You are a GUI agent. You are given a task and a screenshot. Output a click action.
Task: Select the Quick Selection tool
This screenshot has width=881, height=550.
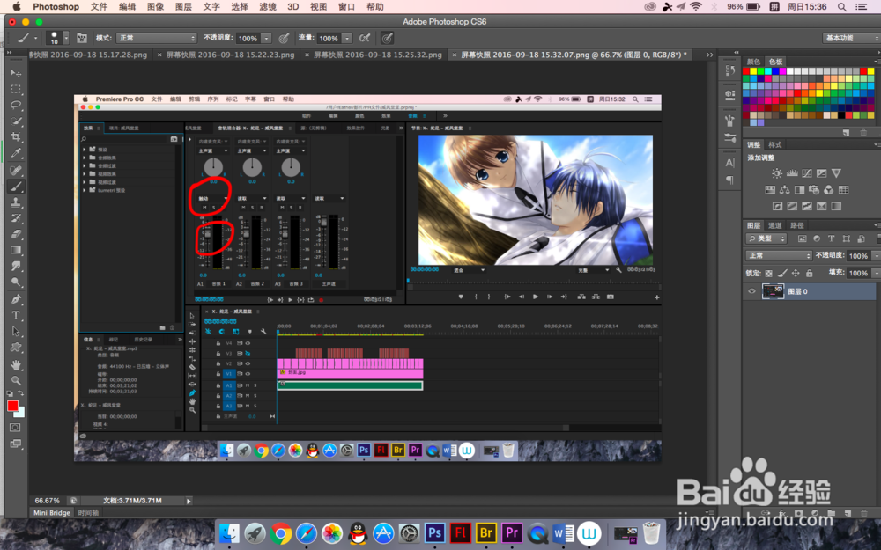[16, 121]
